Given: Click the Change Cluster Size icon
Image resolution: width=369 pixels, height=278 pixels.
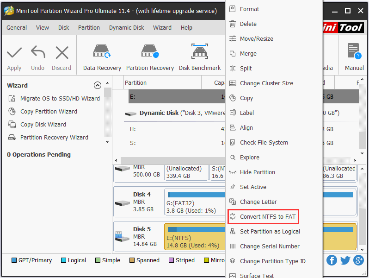Looking at the screenshot, I should coord(233,83).
